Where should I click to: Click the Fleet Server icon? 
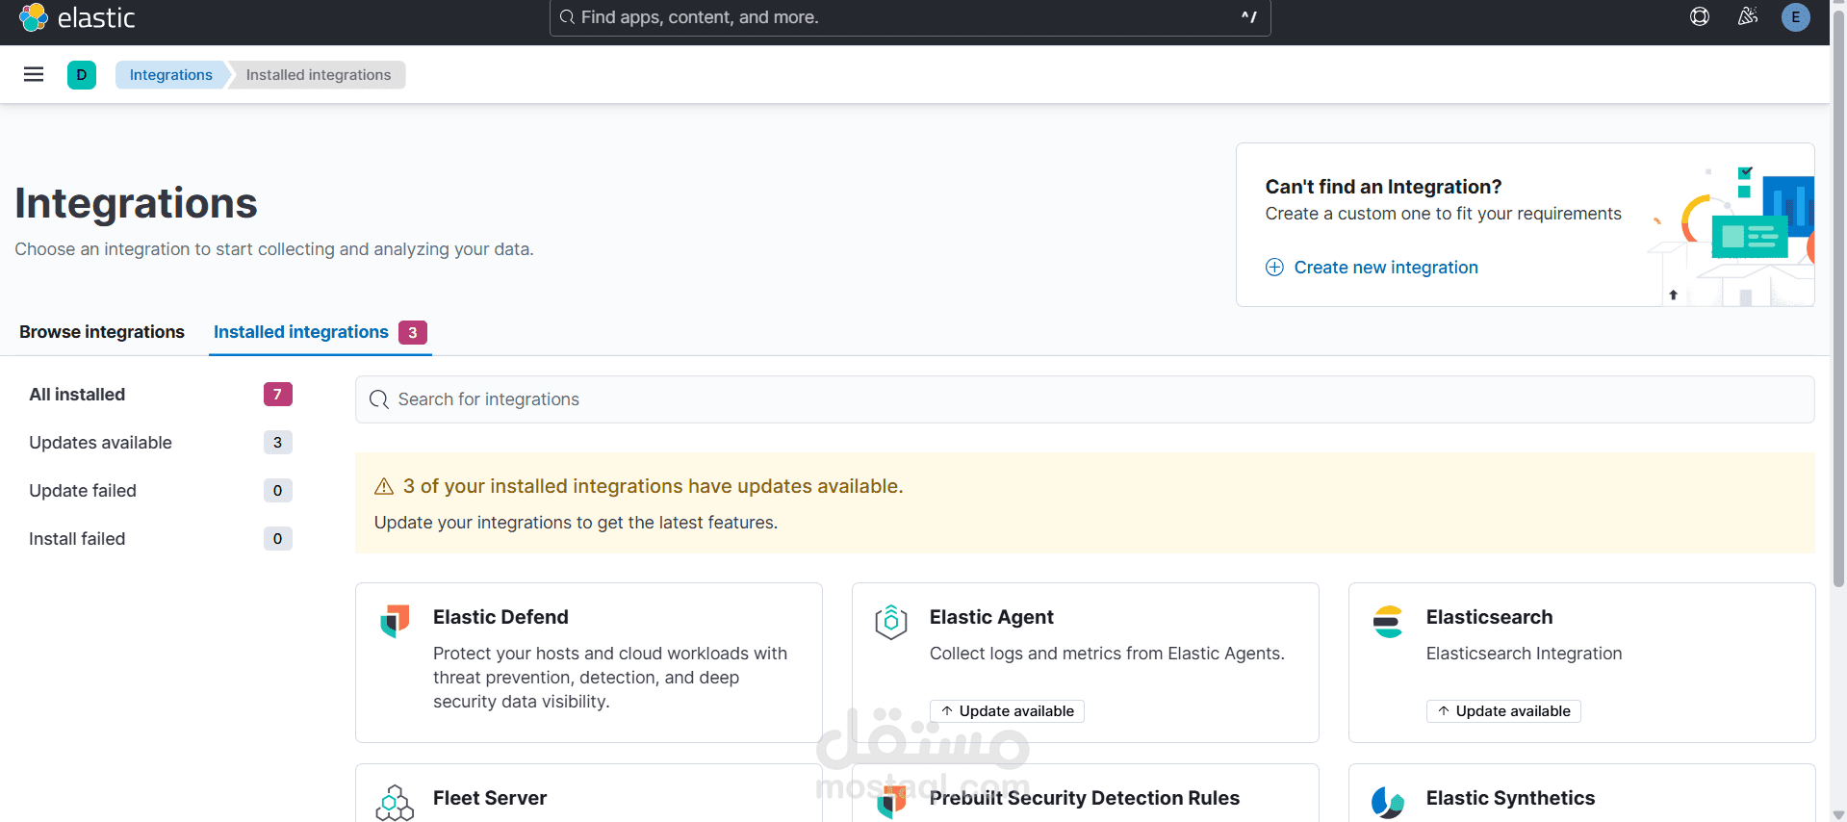[395, 802]
